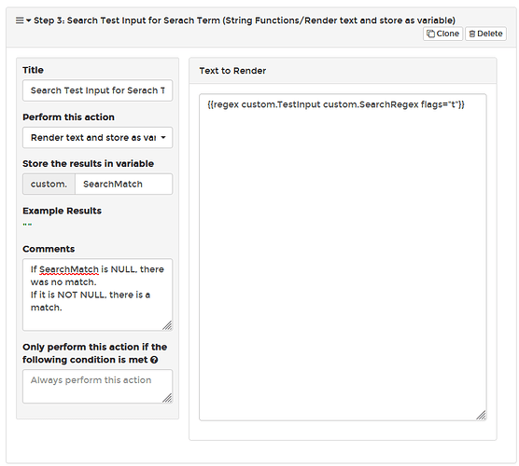This screenshot has height=466, width=519.
Task: Click inside the Comments text area
Action: click(98, 295)
